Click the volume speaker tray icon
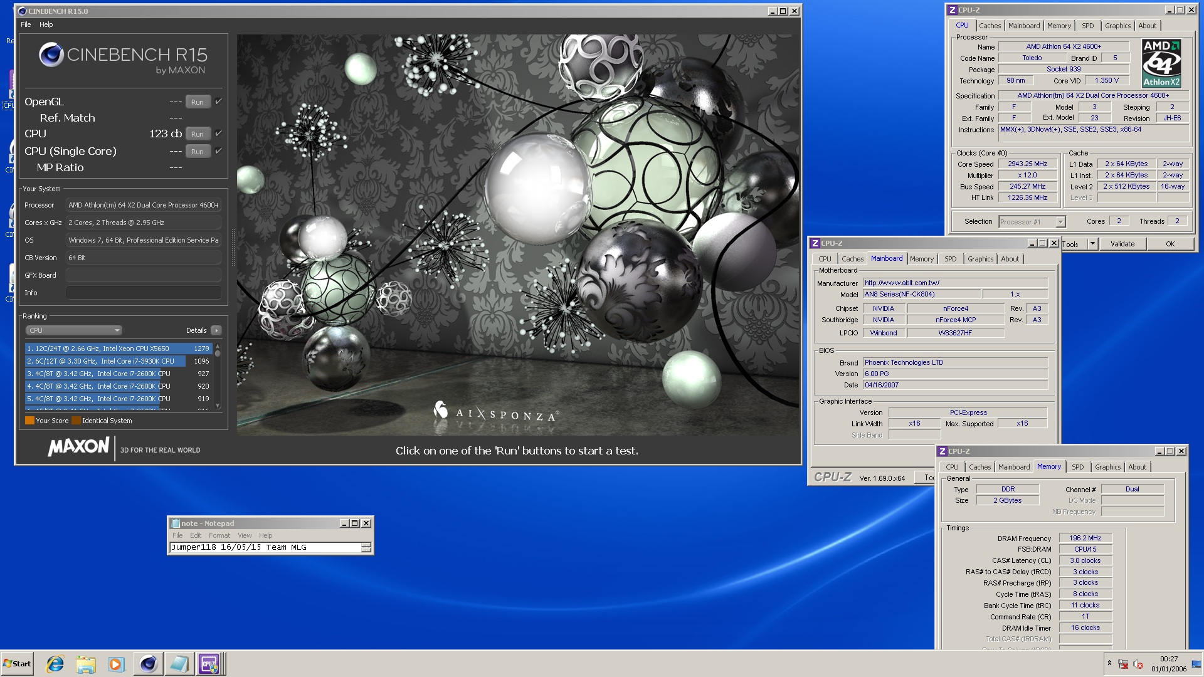Image resolution: width=1204 pixels, height=677 pixels. pos(1138,664)
